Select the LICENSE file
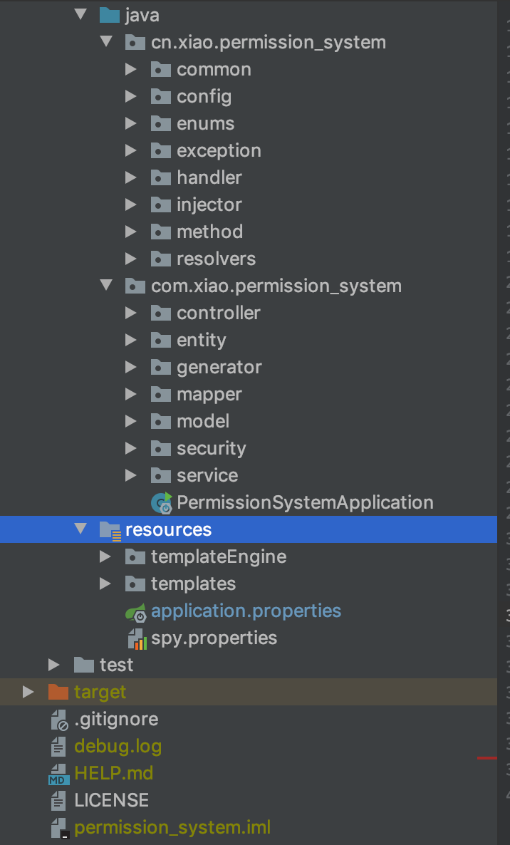Image resolution: width=510 pixels, height=845 pixels. 111,801
